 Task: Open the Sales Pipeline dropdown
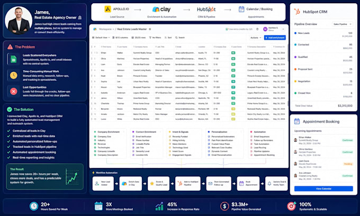(343, 24)
